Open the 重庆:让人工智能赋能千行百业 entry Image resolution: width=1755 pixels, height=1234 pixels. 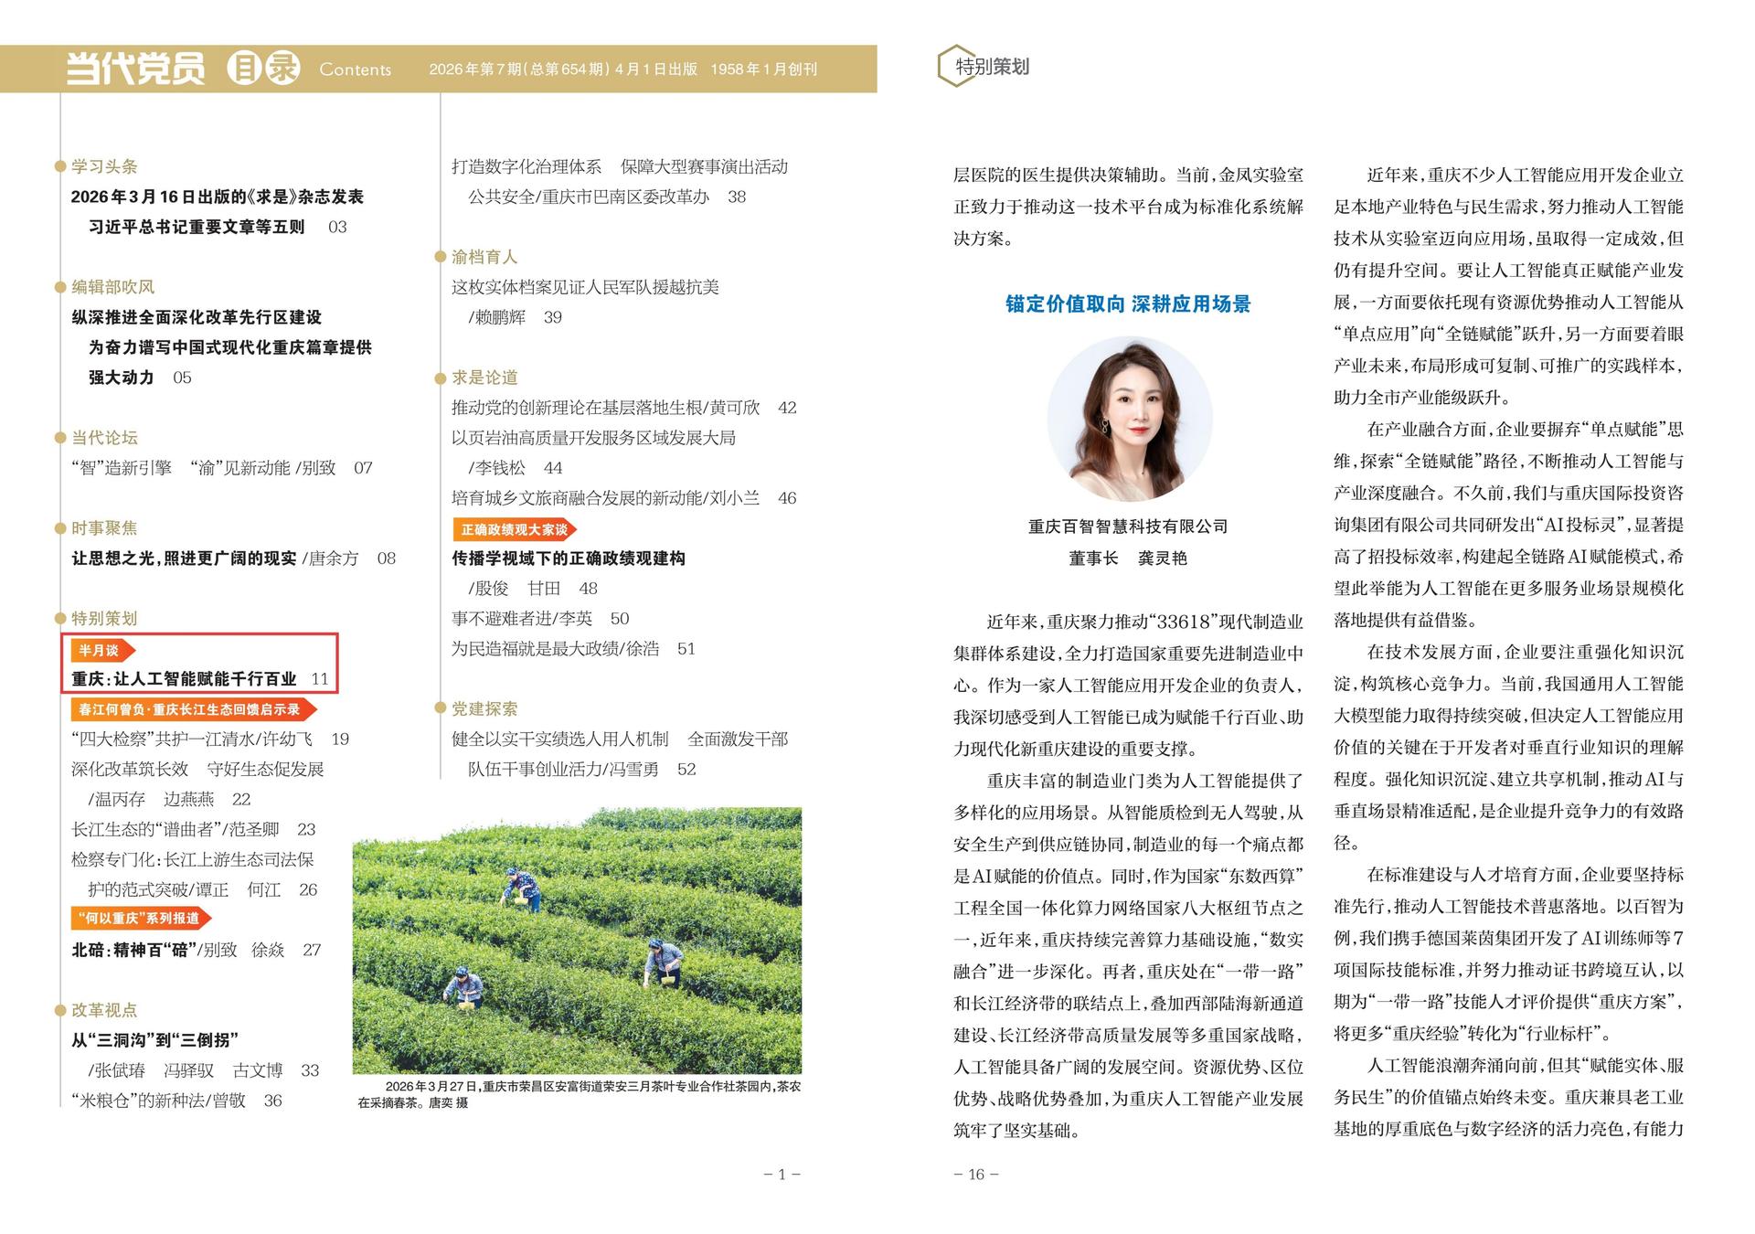click(184, 679)
